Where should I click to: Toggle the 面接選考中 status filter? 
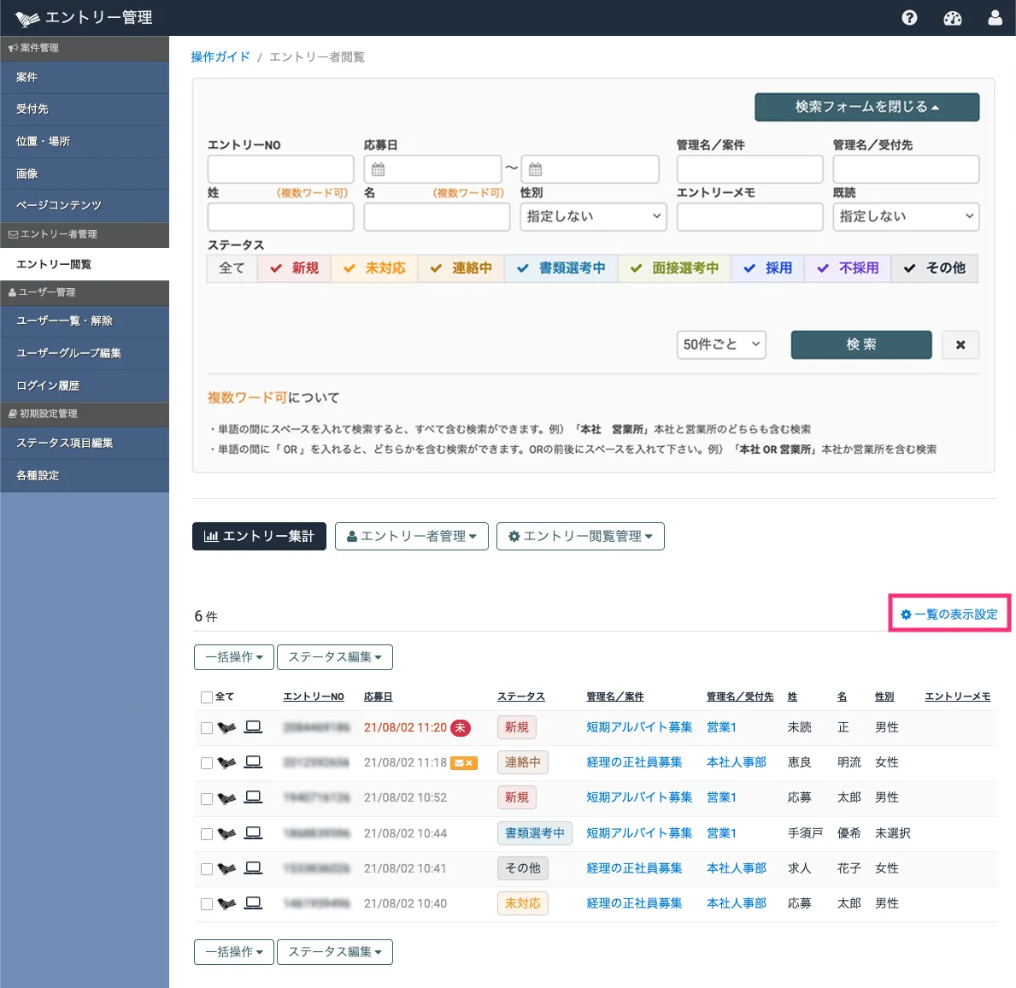pyautogui.click(x=674, y=268)
